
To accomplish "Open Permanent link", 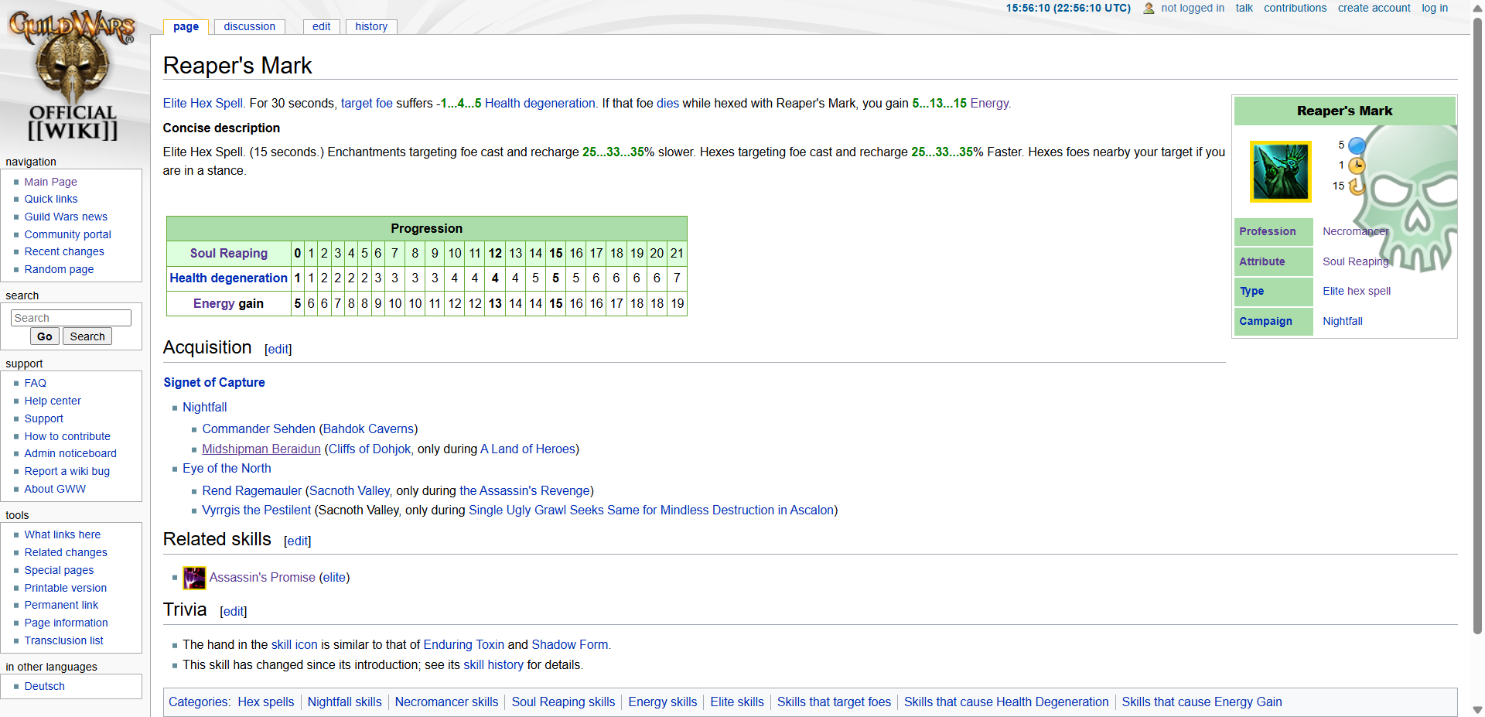I will (x=61, y=605).
